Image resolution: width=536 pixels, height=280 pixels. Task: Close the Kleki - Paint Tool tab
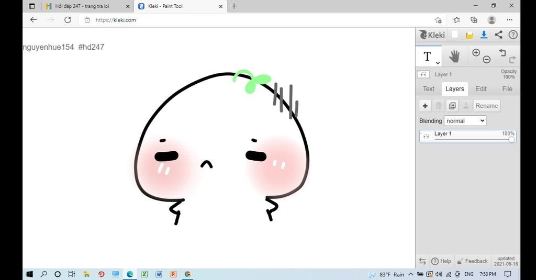[221, 6]
